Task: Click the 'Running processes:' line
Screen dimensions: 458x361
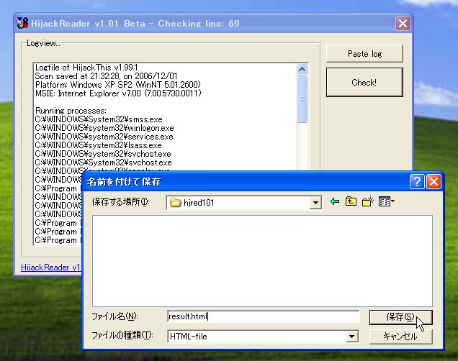Action: point(71,111)
